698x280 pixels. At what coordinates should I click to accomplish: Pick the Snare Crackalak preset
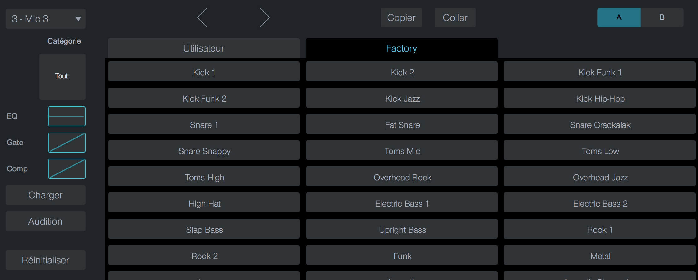pyautogui.click(x=600, y=124)
